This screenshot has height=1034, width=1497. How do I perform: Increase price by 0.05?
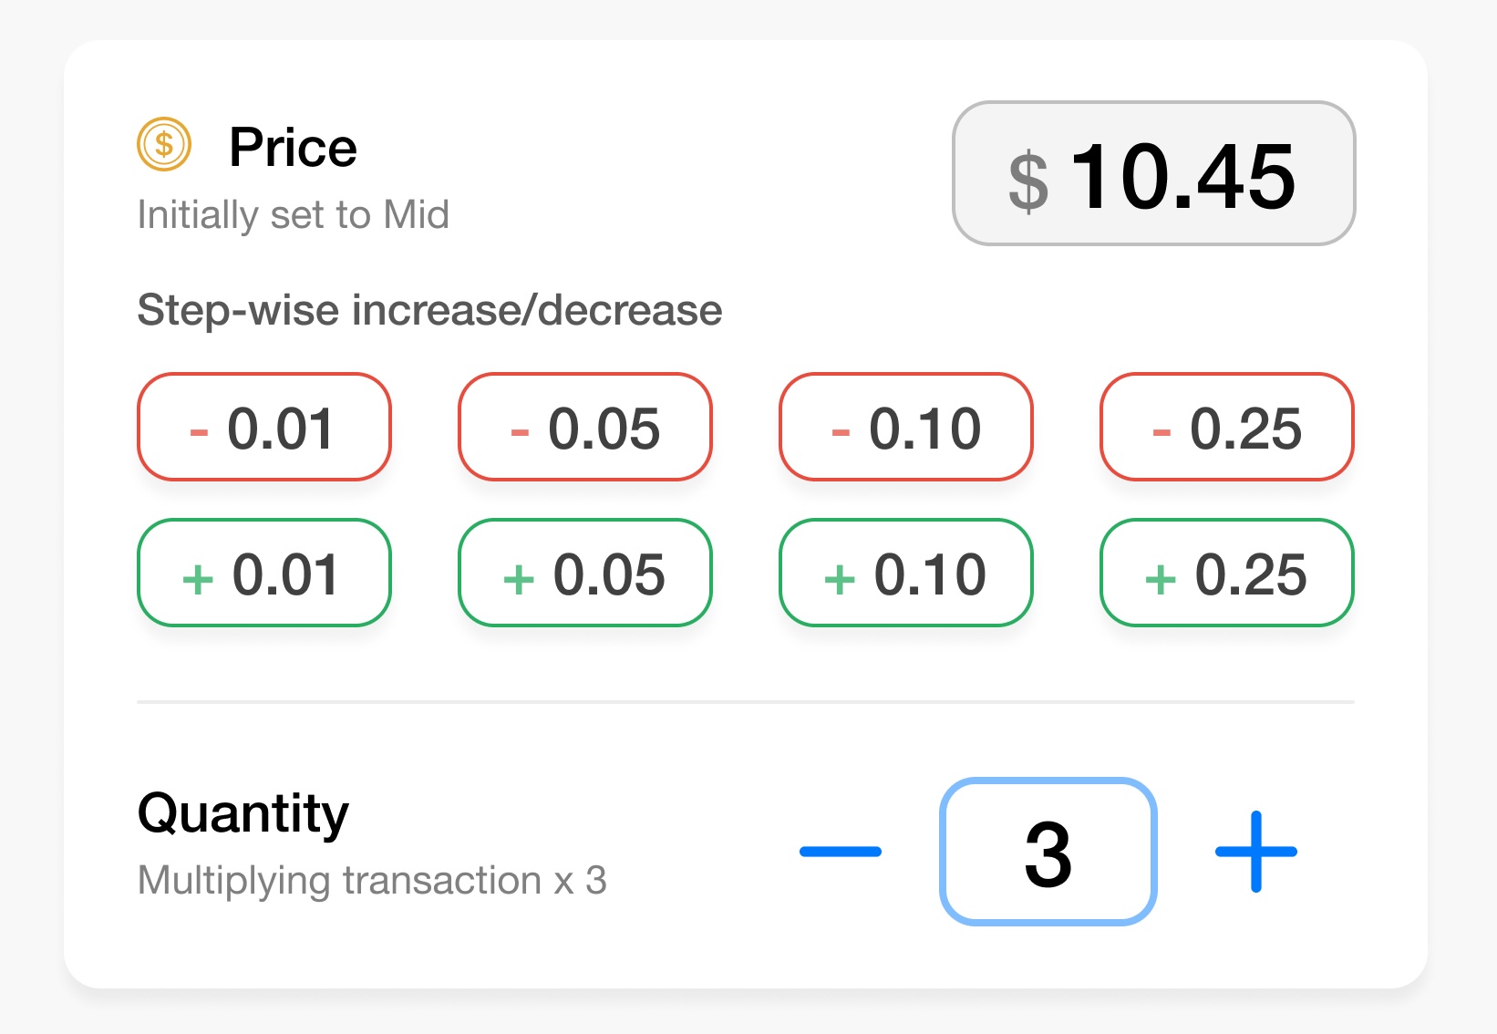point(585,573)
